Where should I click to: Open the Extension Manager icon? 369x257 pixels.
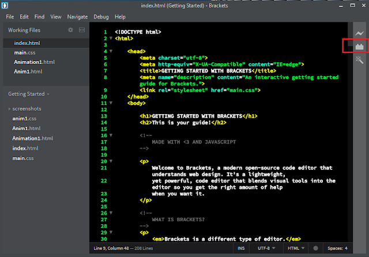tap(359, 47)
